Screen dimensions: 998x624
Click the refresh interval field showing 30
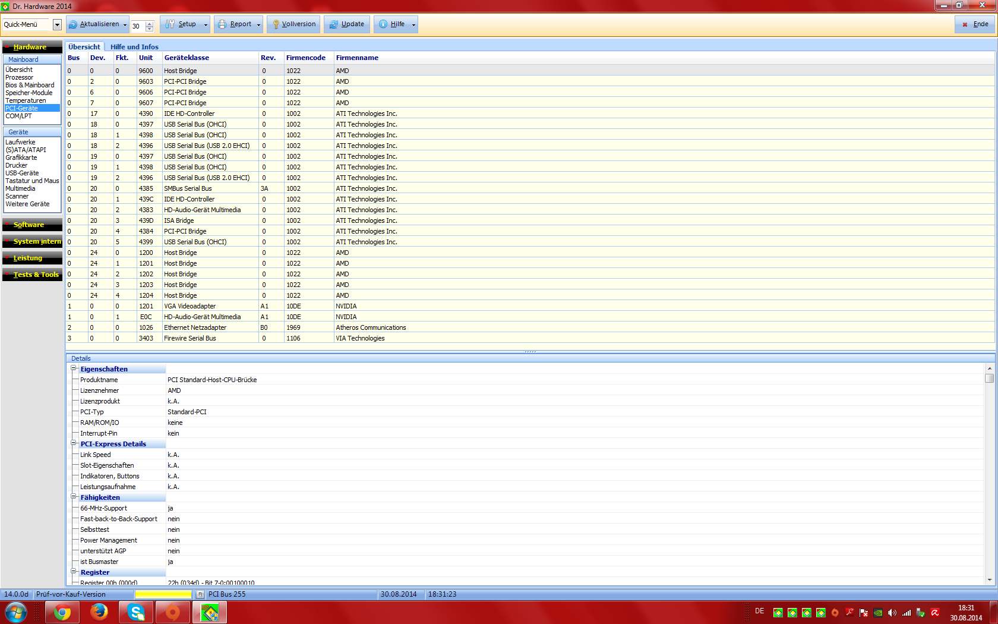pyautogui.click(x=138, y=26)
